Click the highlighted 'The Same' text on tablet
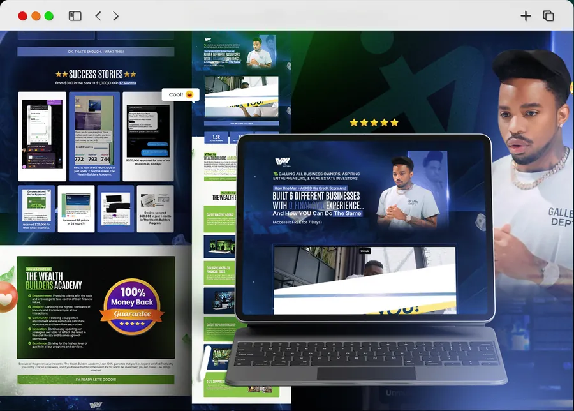The height and width of the screenshot is (411, 574). [348, 213]
